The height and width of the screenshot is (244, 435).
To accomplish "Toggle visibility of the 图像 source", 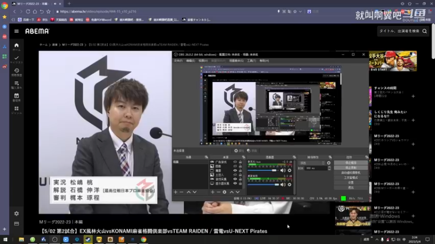I will point(235,166).
